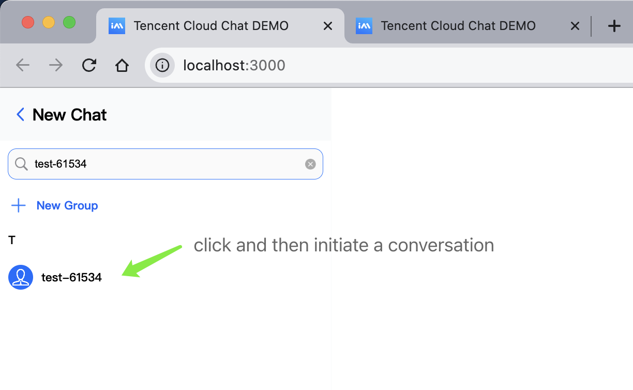The width and height of the screenshot is (633, 390).
Task: Clear the search text with the x icon
Action: coord(310,164)
